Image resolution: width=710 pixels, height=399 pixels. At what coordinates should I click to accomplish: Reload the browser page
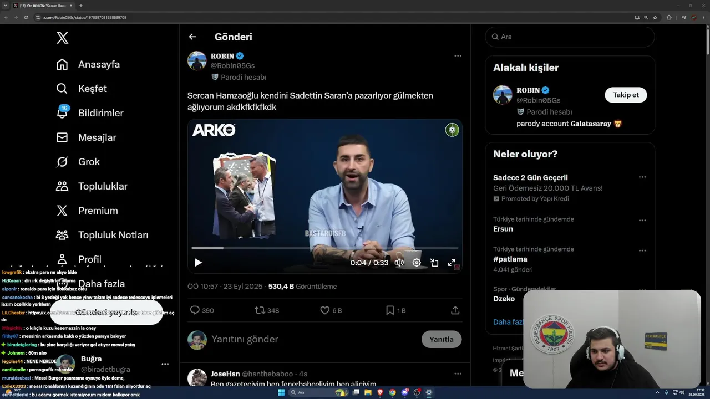click(x=26, y=17)
